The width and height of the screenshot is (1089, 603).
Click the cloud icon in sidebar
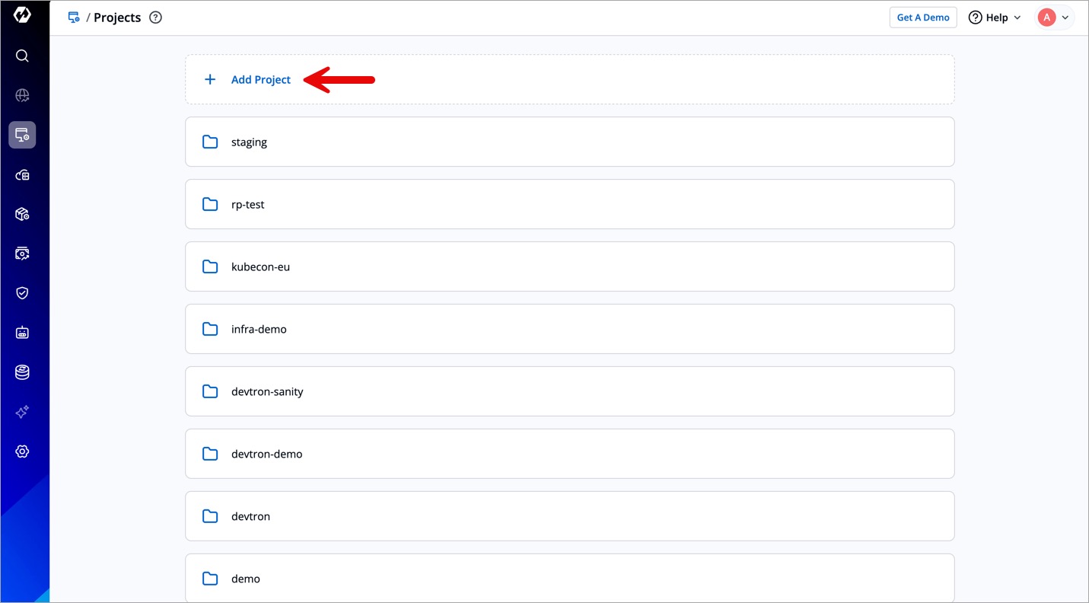tap(22, 175)
